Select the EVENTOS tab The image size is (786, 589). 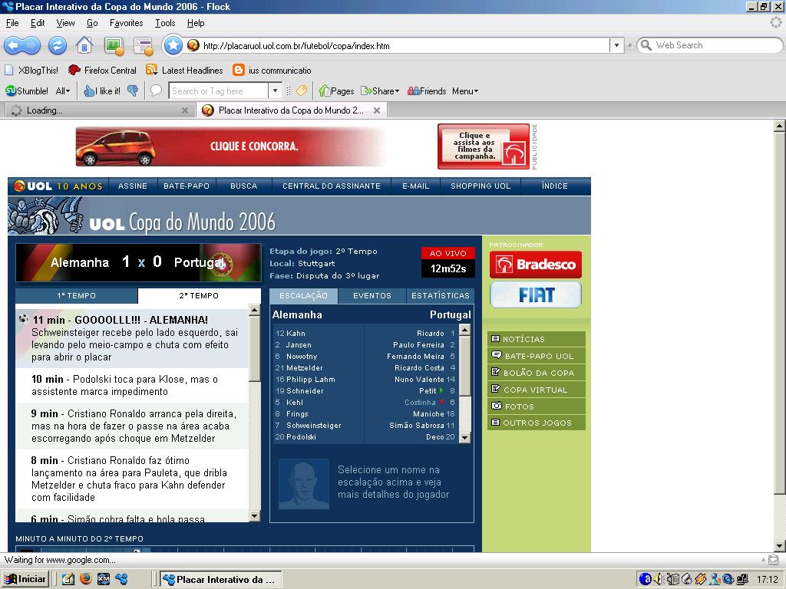coord(372,296)
